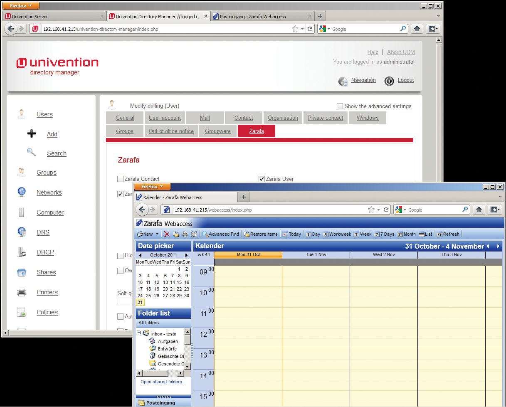This screenshot has height=407, width=506.
Task: Select October 31 in the Date picker
Action: coord(140,302)
